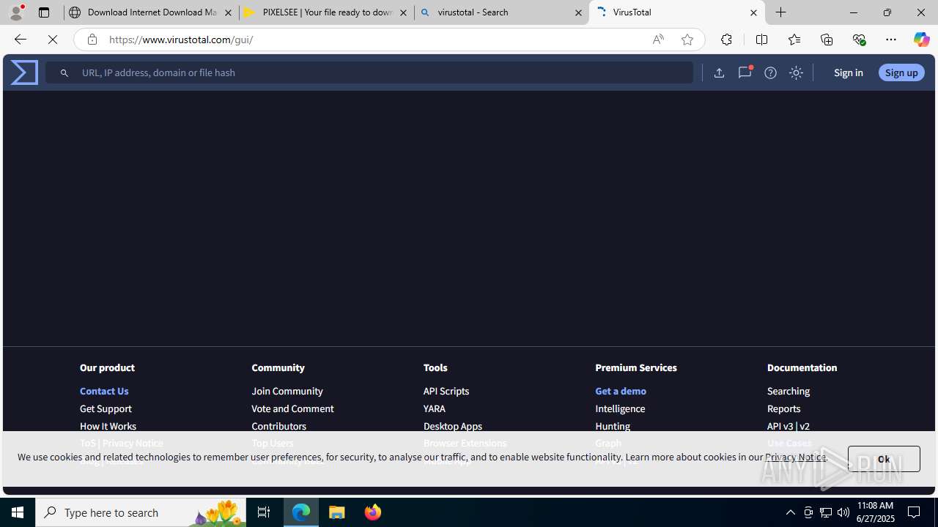This screenshot has width=938, height=527.
Task: Show hidden system tray icons
Action: click(790, 512)
